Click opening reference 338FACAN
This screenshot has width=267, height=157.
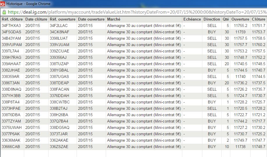[59, 89]
